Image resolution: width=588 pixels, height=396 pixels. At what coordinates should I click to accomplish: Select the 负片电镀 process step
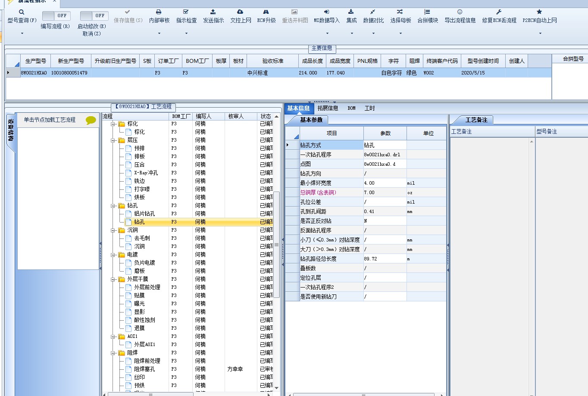(x=144, y=263)
